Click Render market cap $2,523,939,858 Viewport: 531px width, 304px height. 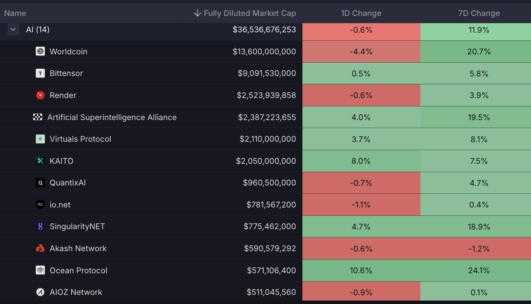tap(266, 95)
